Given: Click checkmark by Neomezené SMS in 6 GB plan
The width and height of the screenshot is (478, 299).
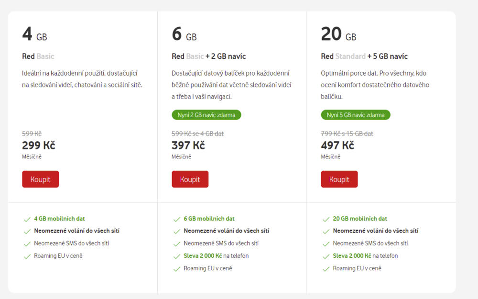Looking at the screenshot, I should 176,244.
